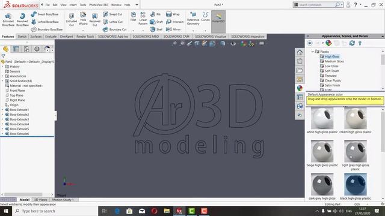The height and width of the screenshot is (216, 385).
Task: Open Design Library pane
Action: [300, 61]
